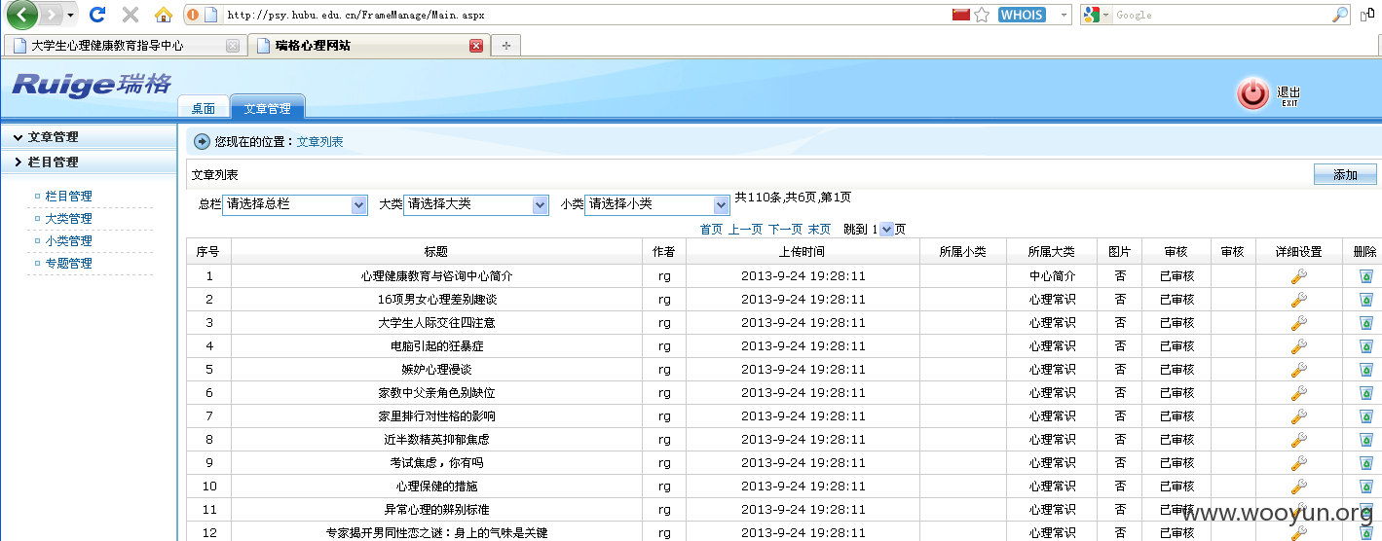Open detail settings key for row 1
This screenshot has width=1382, height=541.
point(1298,276)
